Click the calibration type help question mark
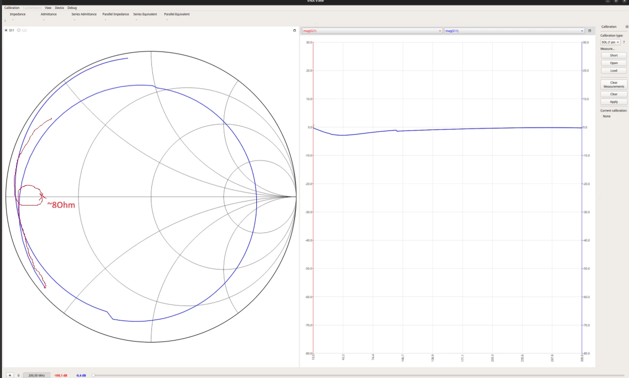 pos(624,42)
